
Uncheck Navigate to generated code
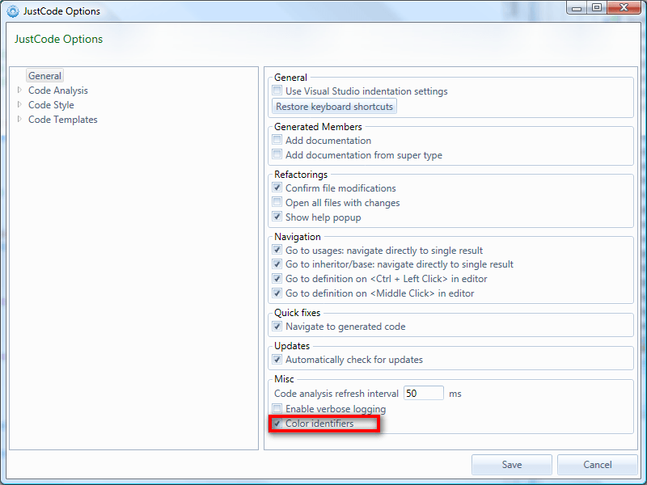pos(277,327)
